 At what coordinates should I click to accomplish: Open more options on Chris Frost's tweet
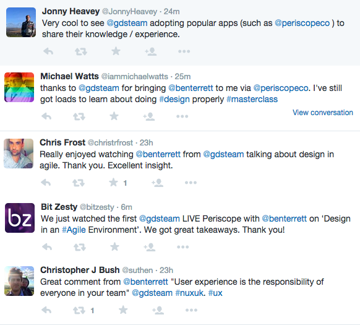[x=191, y=183]
